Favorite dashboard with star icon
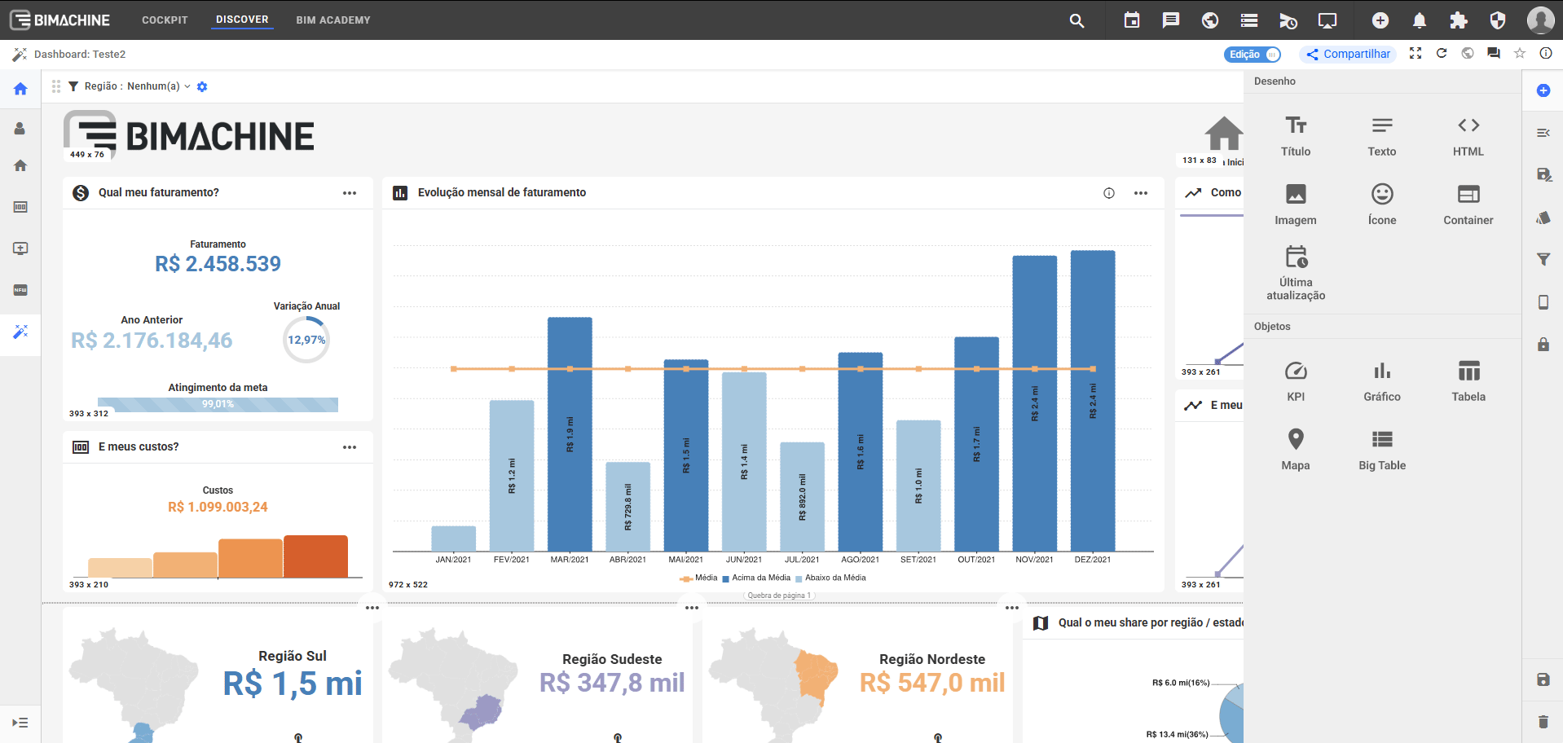Screen dimensions: 1563x743 (x=1519, y=54)
